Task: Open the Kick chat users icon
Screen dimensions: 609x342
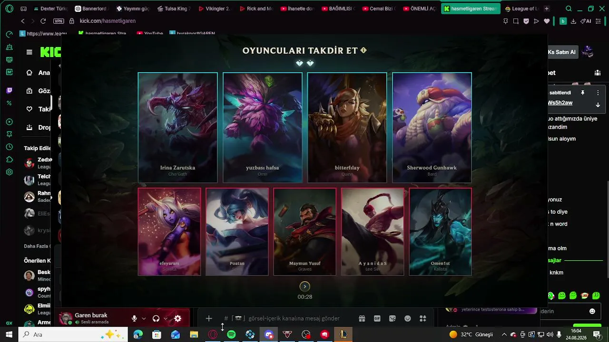Action: pyautogui.click(x=597, y=73)
